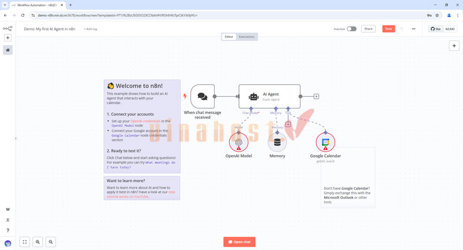Open the three-dot workflow options menu

[x=414, y=29]
